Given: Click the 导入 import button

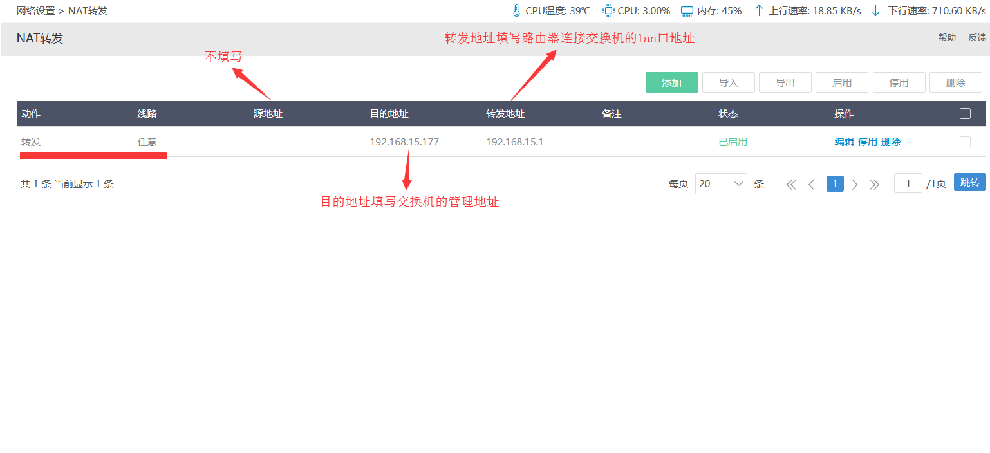Looking at the screenshot, I should (x=728, y=83).
